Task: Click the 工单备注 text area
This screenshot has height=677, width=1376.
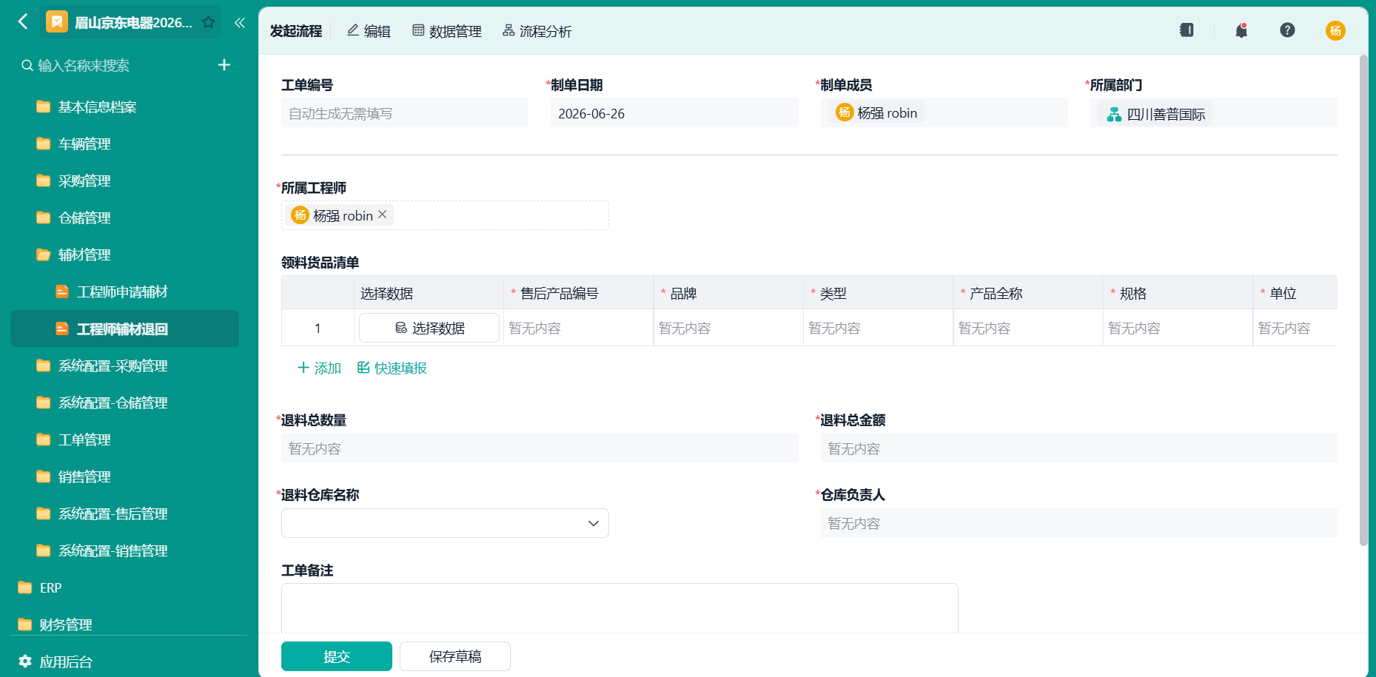Action: point(620,607)
